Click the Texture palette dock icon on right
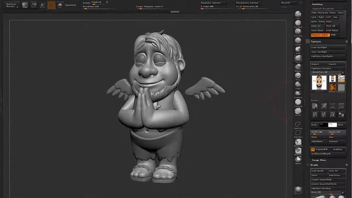The width and height of the screenshot is (352, 198). tap(346, 42)
